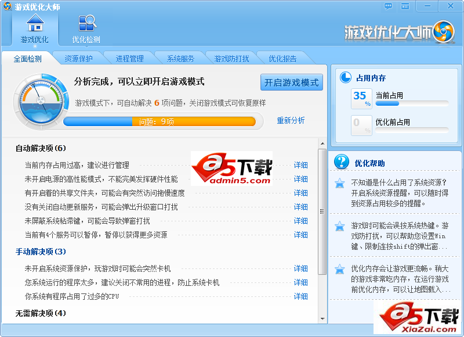
Task: Close the 游戏优化大师 window
Action: (x=451, y=6)
